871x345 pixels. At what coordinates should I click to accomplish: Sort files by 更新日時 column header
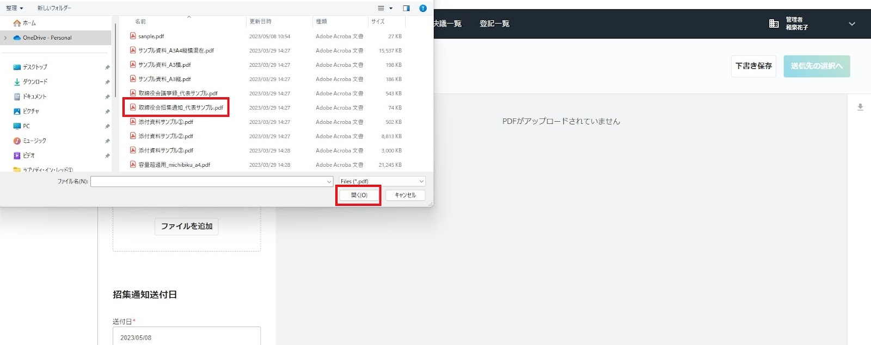[261, 22]
